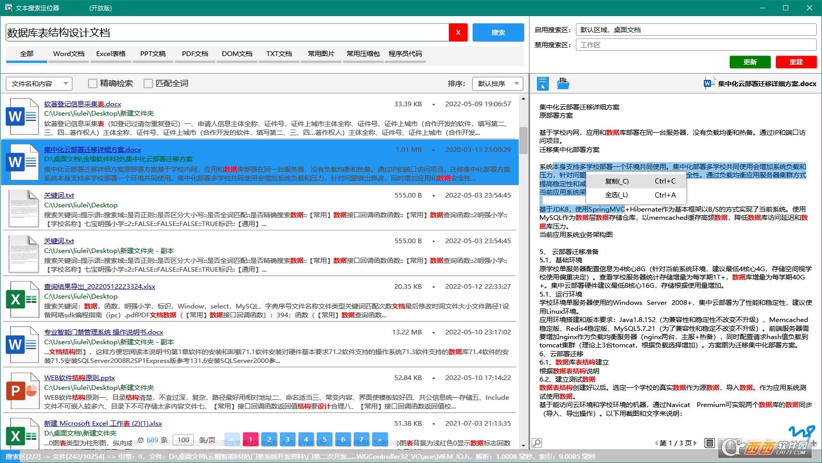Clear the search box with red X
Screen dimensions: 822x463
pyautogui.click(x=458, y=32)
